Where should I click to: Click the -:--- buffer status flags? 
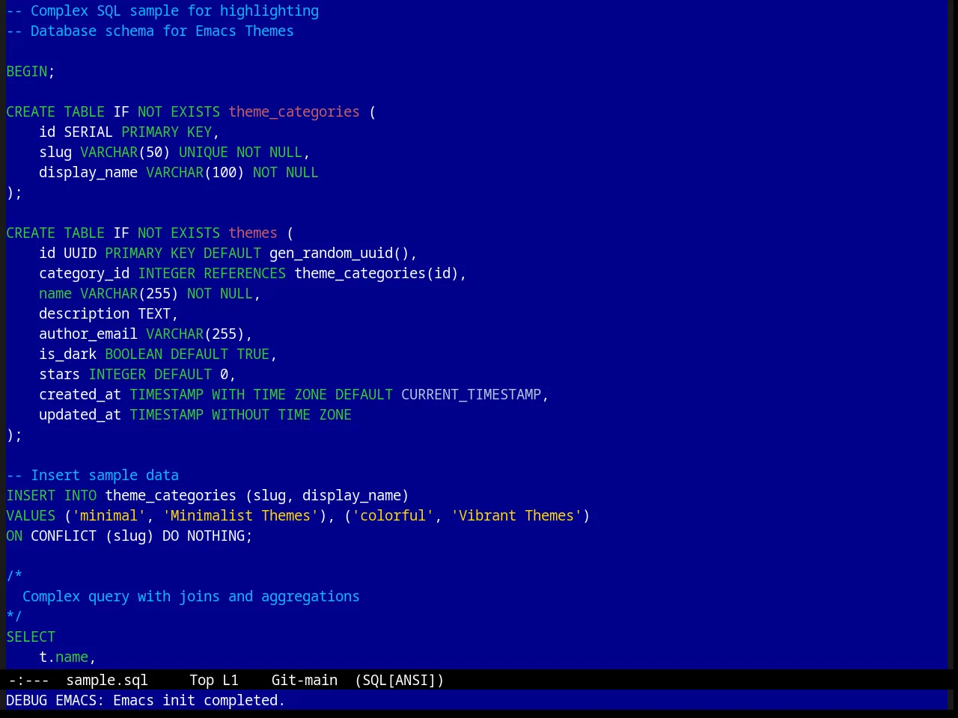(x=28, y=681)
